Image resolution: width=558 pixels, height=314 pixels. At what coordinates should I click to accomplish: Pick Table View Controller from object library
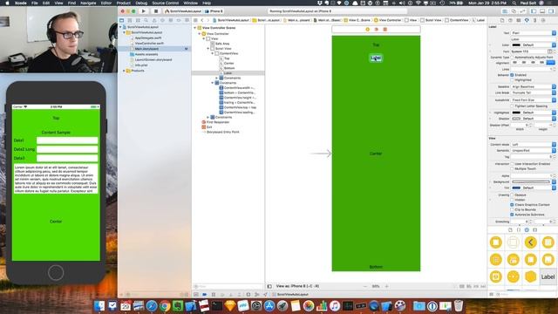(548, 242)
